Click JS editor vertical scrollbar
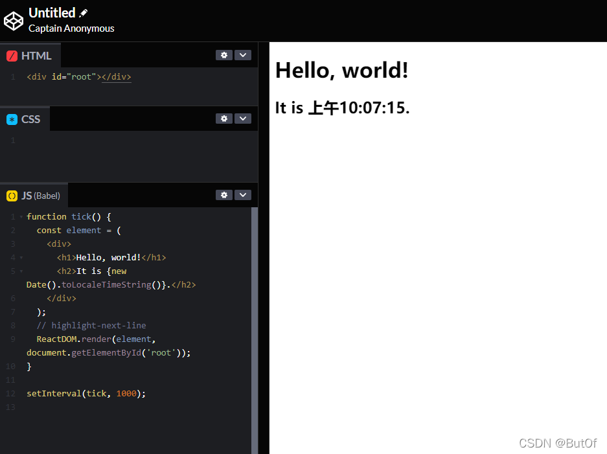This screenshot has width=607, height=454. (x=255, y=330)
